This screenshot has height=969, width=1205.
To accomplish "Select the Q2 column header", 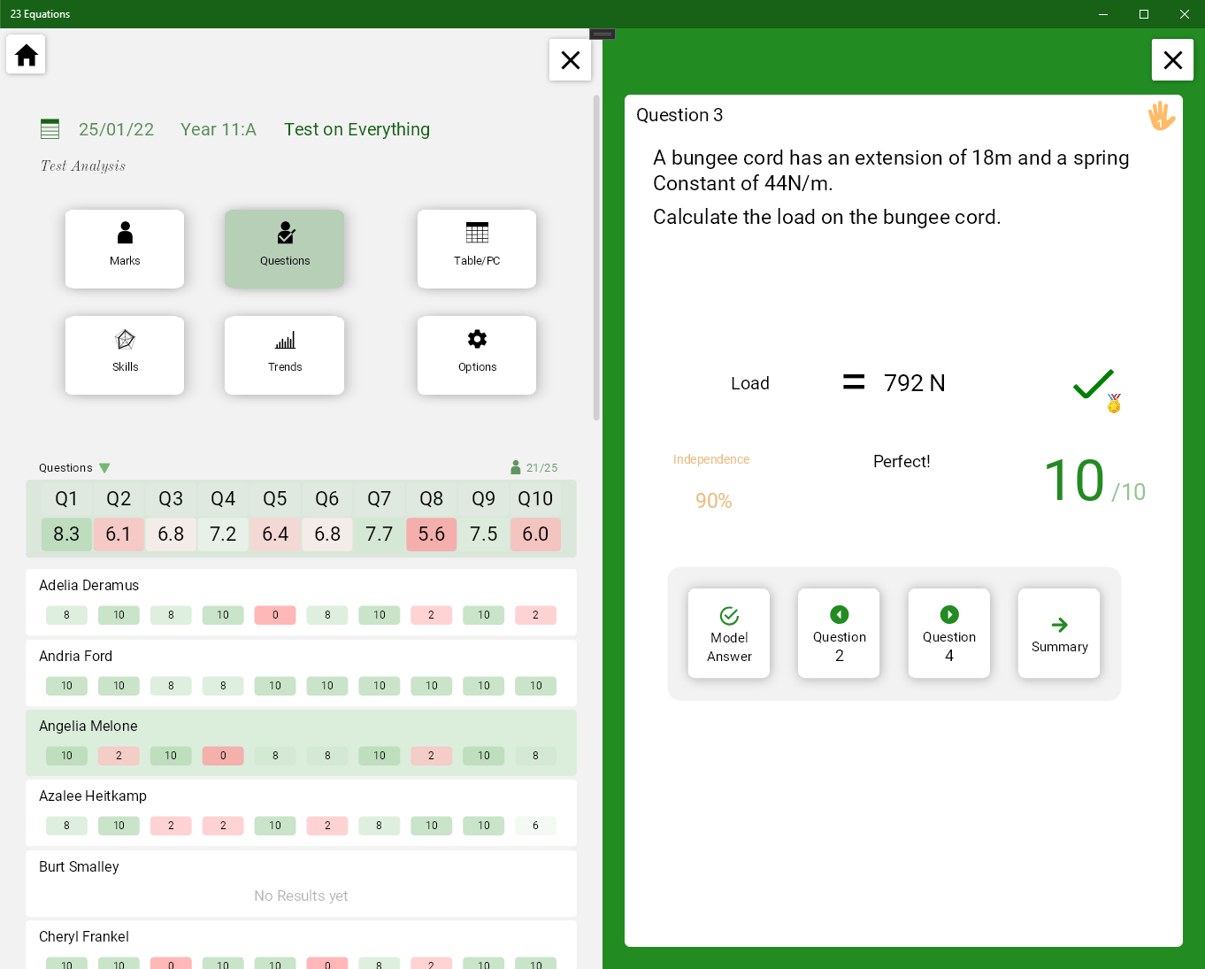I will click(119, 498).
